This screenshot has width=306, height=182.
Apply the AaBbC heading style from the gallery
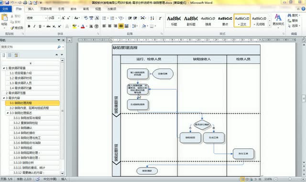[x=174, y=21]
